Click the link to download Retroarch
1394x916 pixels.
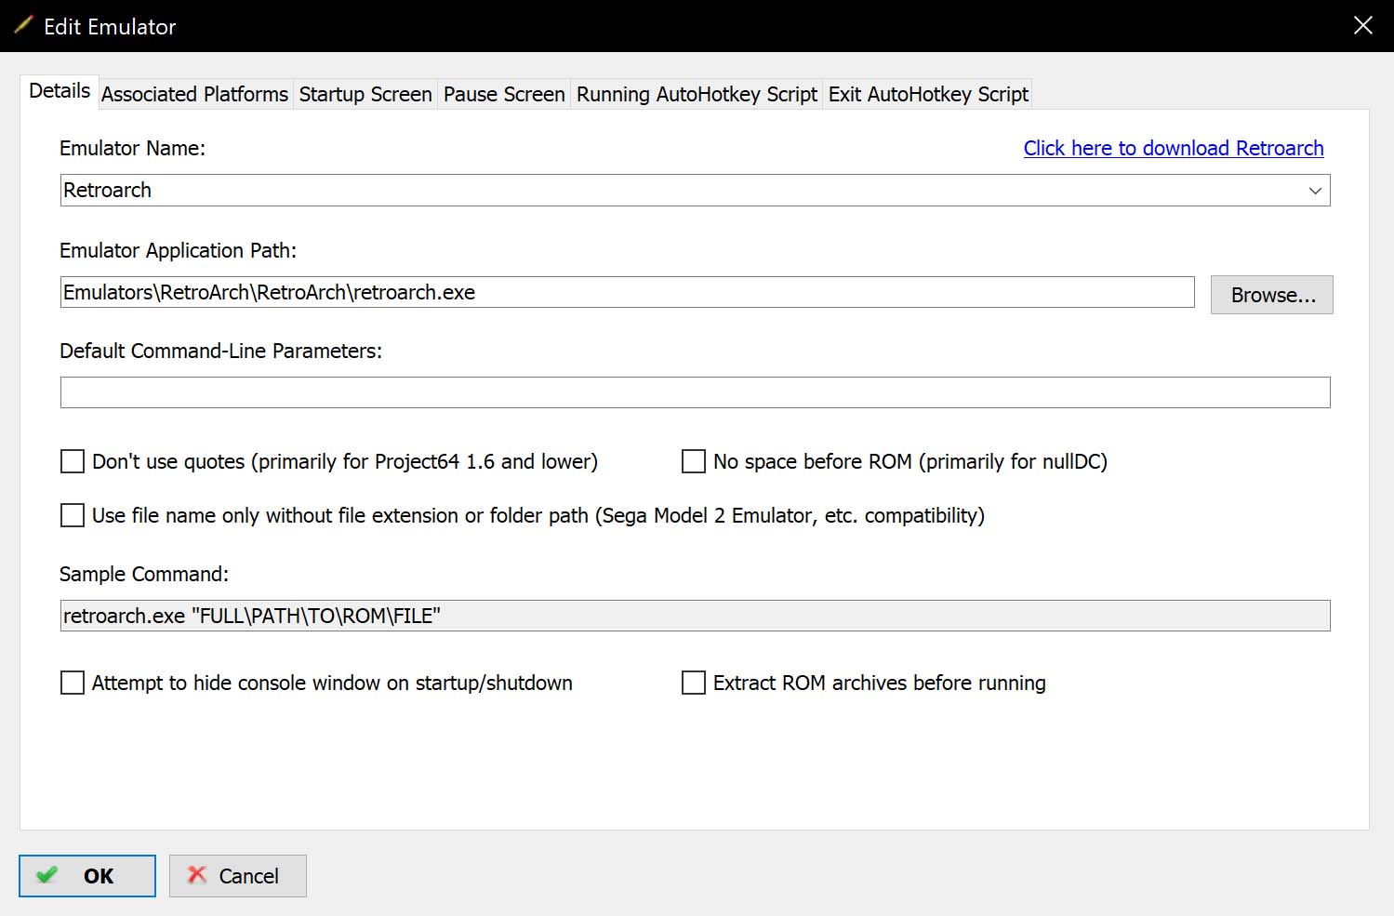pyautogui.click(x=1174, y=148)
